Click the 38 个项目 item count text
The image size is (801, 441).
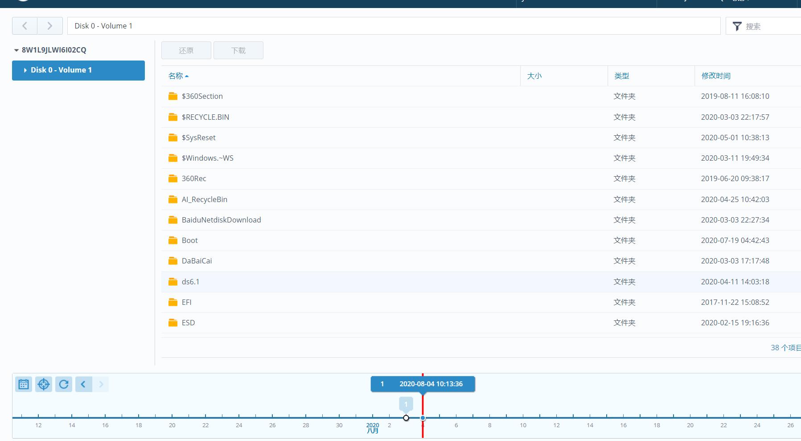tap(786, 348)
